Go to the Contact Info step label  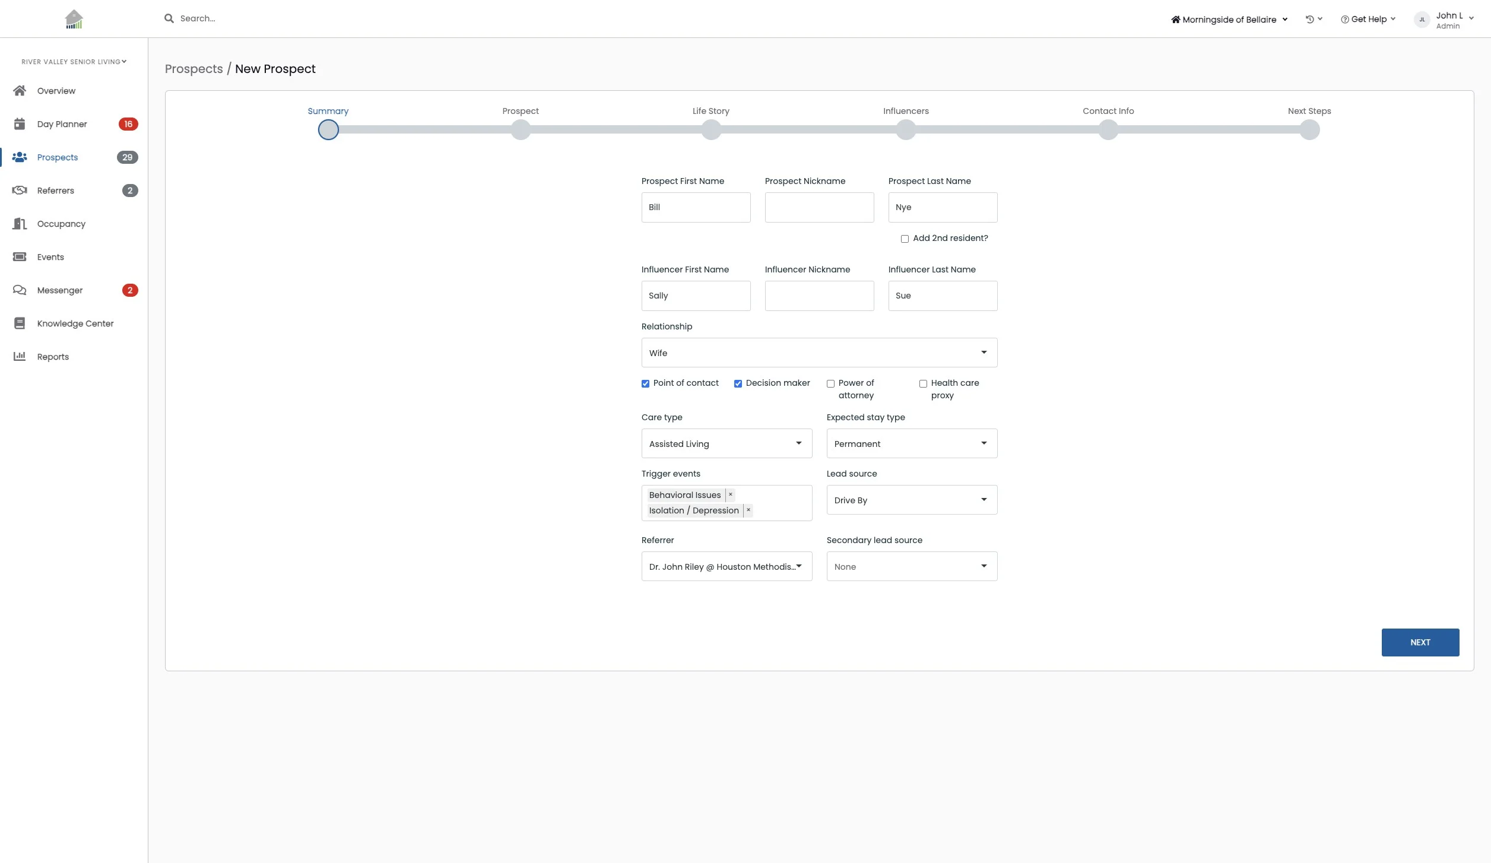[1108, 111]
